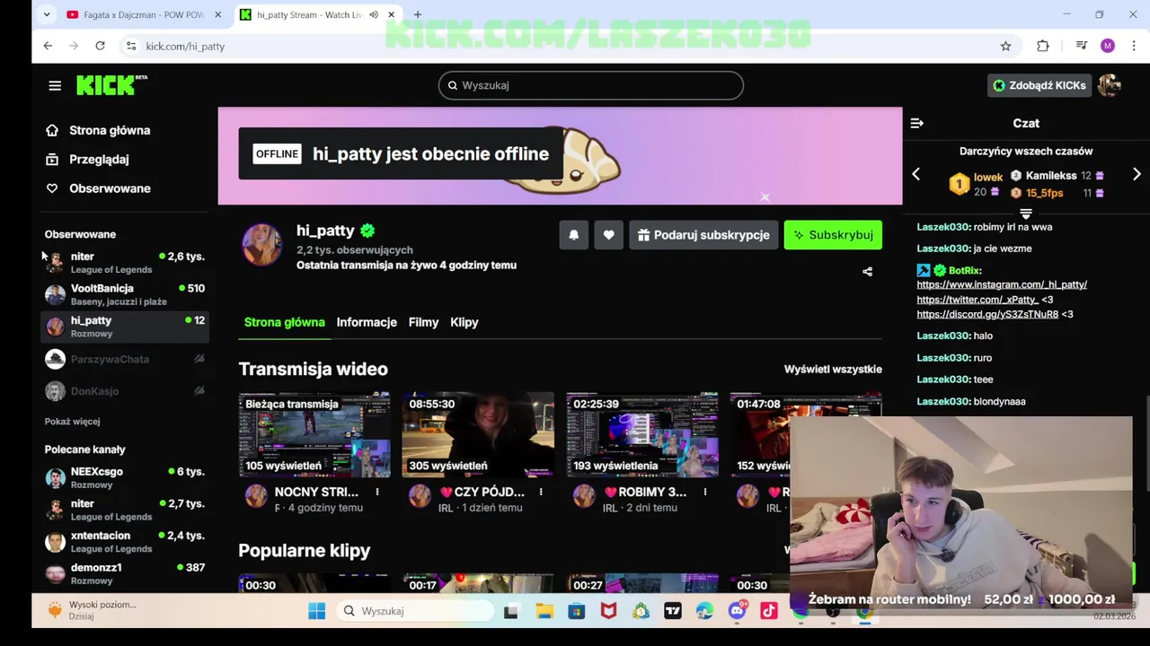Click the Wyszukaj search field on Kick
The width and height of the screenshot is (1150, 646).
click(x=591, y=85)
